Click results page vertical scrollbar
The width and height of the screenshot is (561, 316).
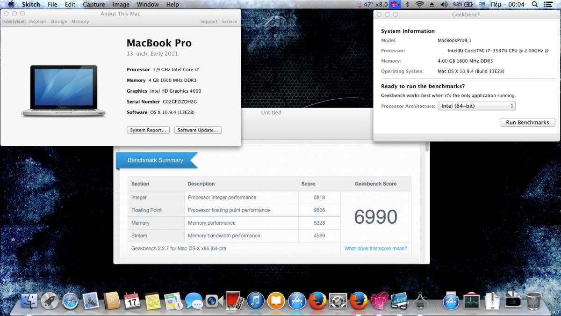pos(426,146)
